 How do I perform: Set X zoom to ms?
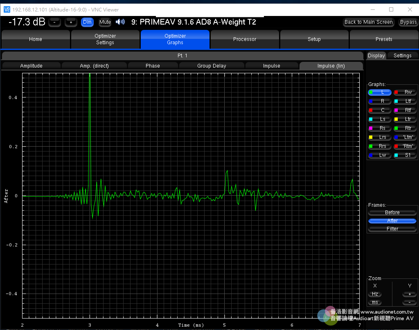375,302
